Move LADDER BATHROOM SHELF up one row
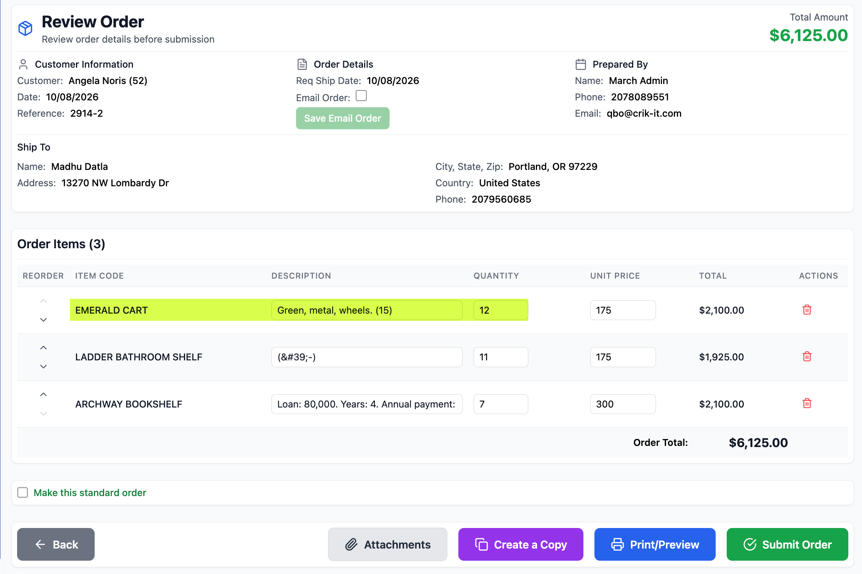Image resolution: width=862 pixels, height=574 pixels. pyautogui.click(x=44, y=348)
